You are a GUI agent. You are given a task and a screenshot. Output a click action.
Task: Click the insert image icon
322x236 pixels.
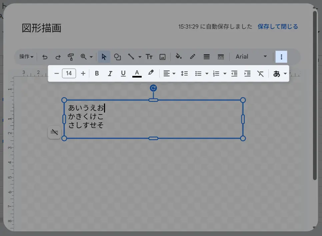[162, 57]
